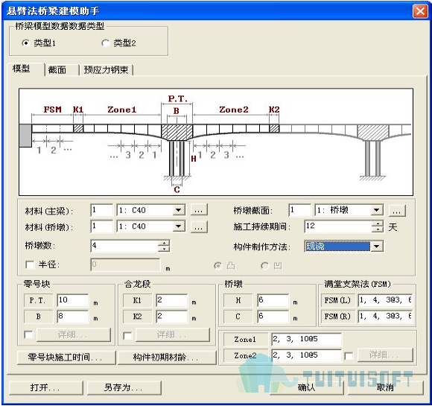This screenshot has height=406, width=432.
Task: Click the FSM(L) input field
Action: tap(385, 300)
